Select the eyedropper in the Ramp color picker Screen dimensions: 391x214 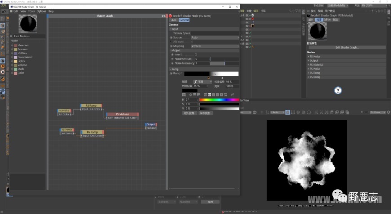232,95
